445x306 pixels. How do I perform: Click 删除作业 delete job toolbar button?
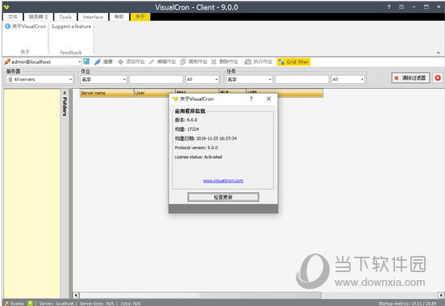pos(224,61)
